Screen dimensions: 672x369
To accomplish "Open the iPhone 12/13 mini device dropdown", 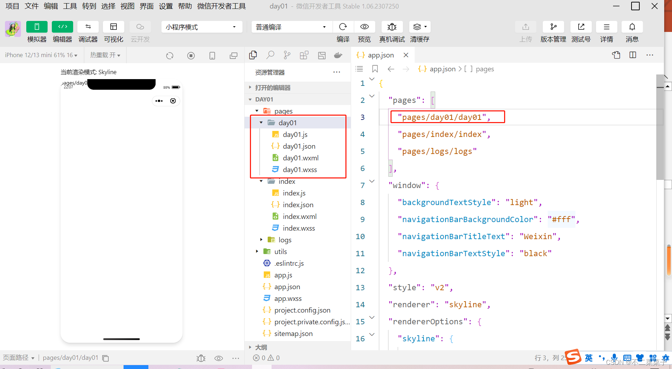I will pyautogui.click(x=41, y=55).
